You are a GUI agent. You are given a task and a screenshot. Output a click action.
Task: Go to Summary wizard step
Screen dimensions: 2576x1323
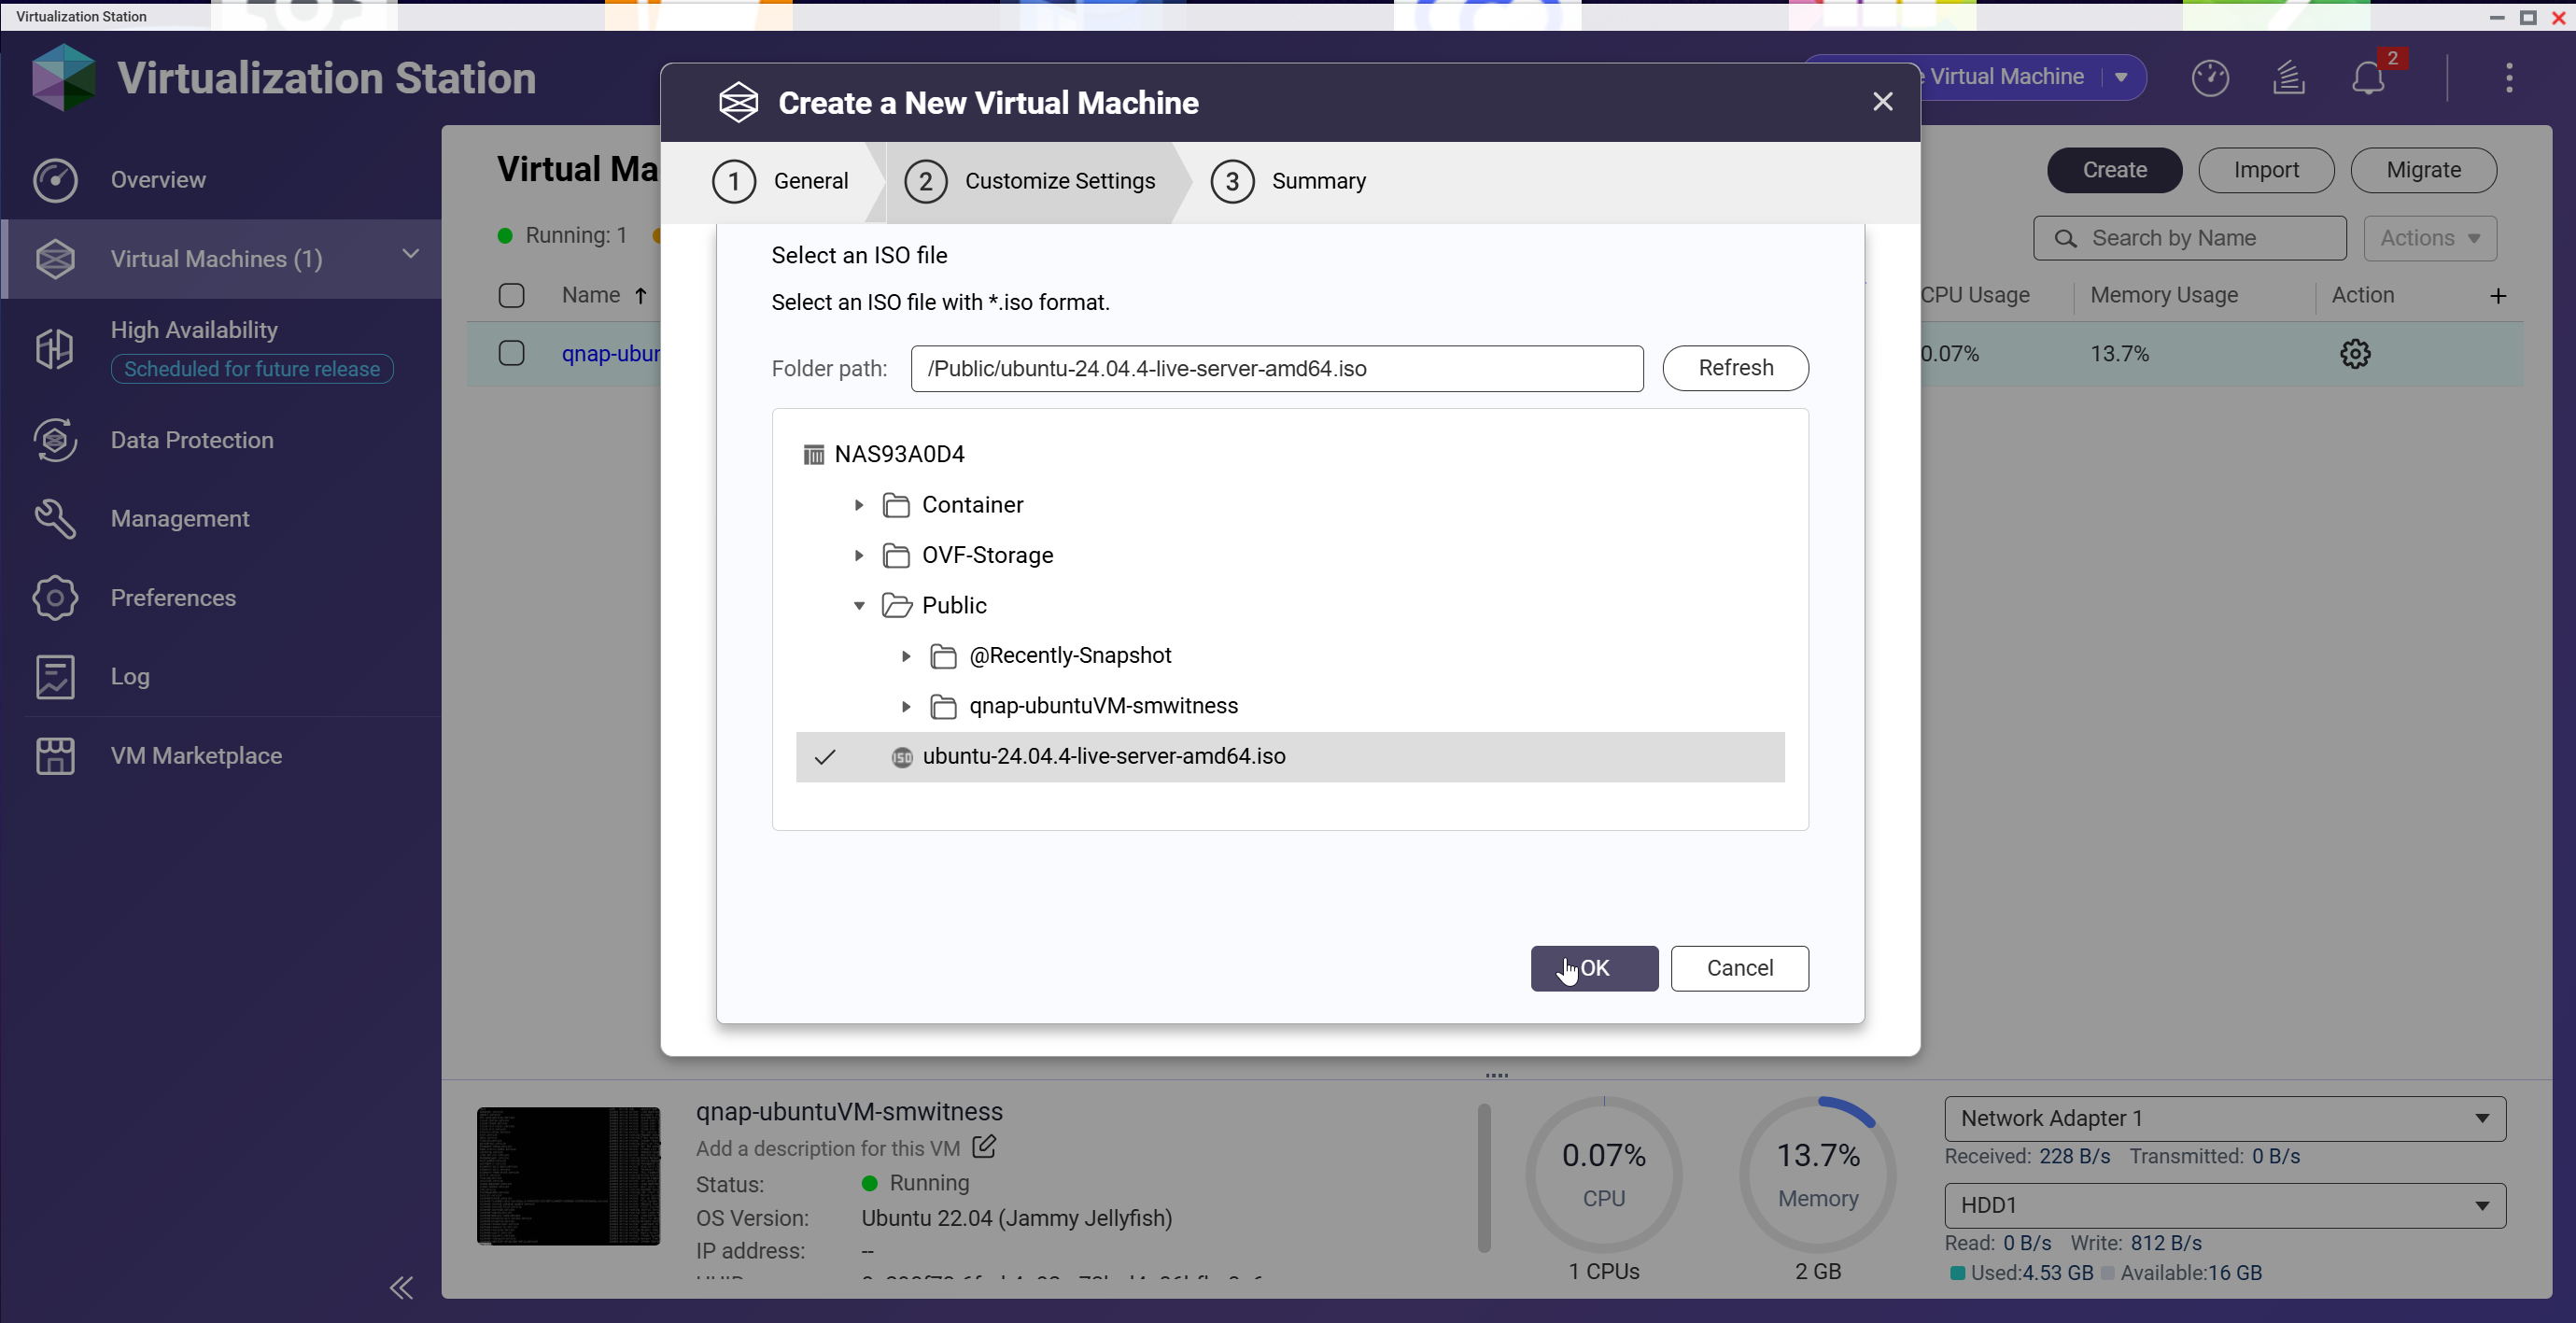pos(1288,181)
